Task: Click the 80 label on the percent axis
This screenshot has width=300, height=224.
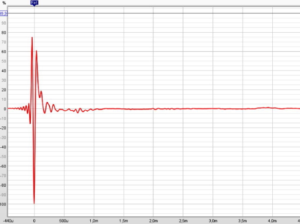Action: tap(4, 33)
